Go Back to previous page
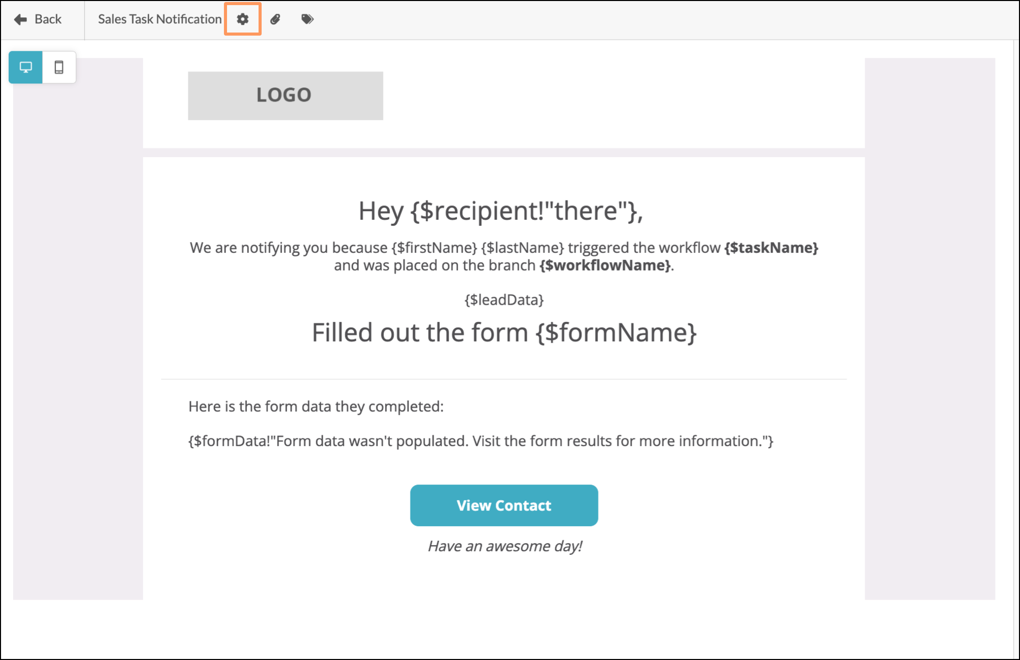 [x=38, y=19]
